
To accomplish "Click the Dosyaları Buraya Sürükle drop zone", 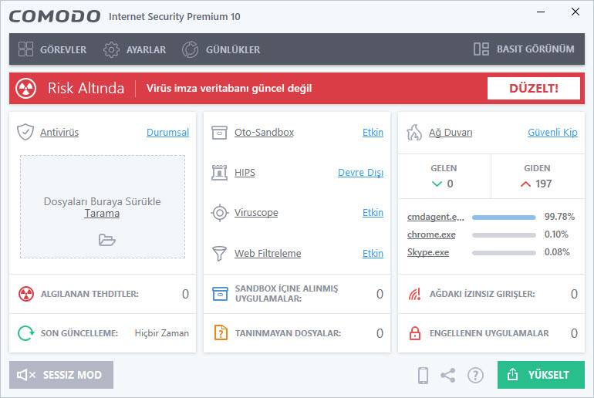I will click(103, 207).
